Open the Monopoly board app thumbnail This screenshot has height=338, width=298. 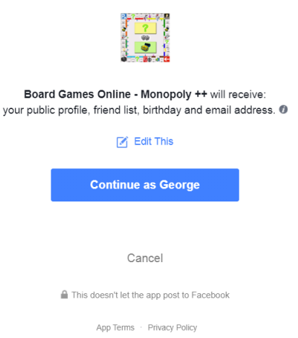(145, 38)
